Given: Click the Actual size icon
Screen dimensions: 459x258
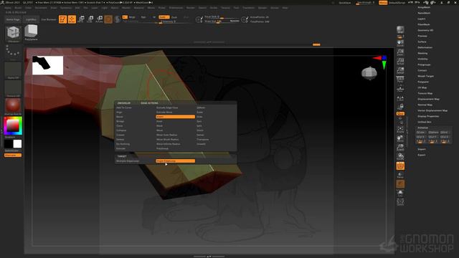Looking at the screenshot, I should click(x=400, y=62).
